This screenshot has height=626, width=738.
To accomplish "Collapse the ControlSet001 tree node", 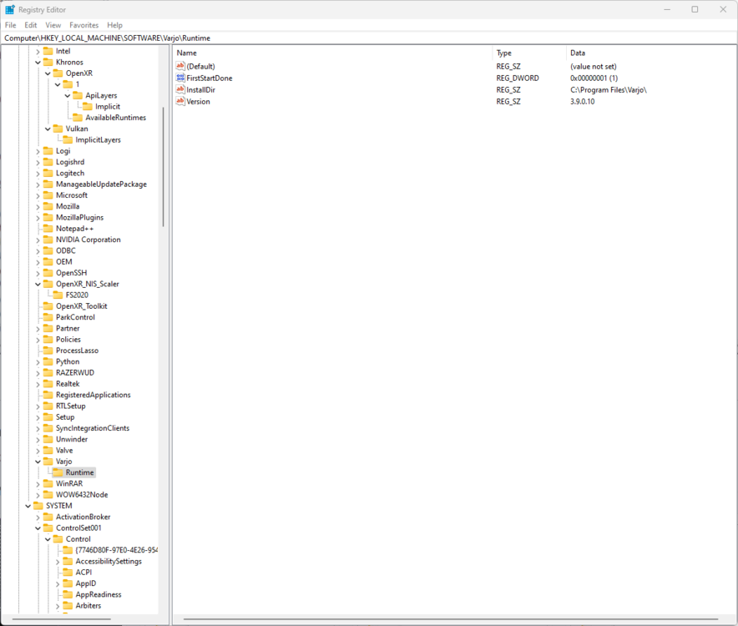I will [38, 528].
